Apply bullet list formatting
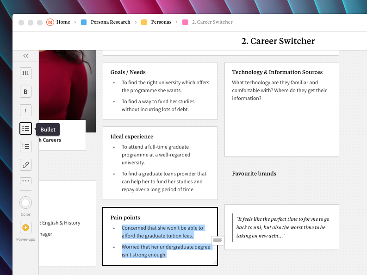Screen dimensions: 367x275 pyautogui.click(x=26, y=129)
